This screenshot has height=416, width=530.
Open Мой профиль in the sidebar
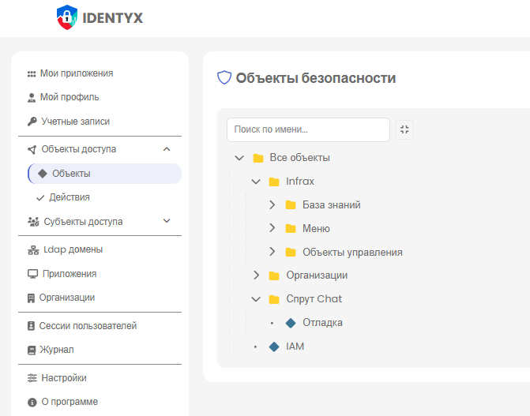pos(69,97)
